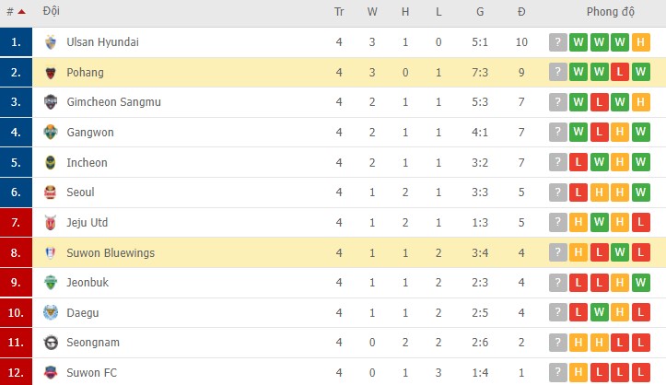This screenshot has width=666, height=385.
Task: Sort standings by W wins column
Action: 372,13
